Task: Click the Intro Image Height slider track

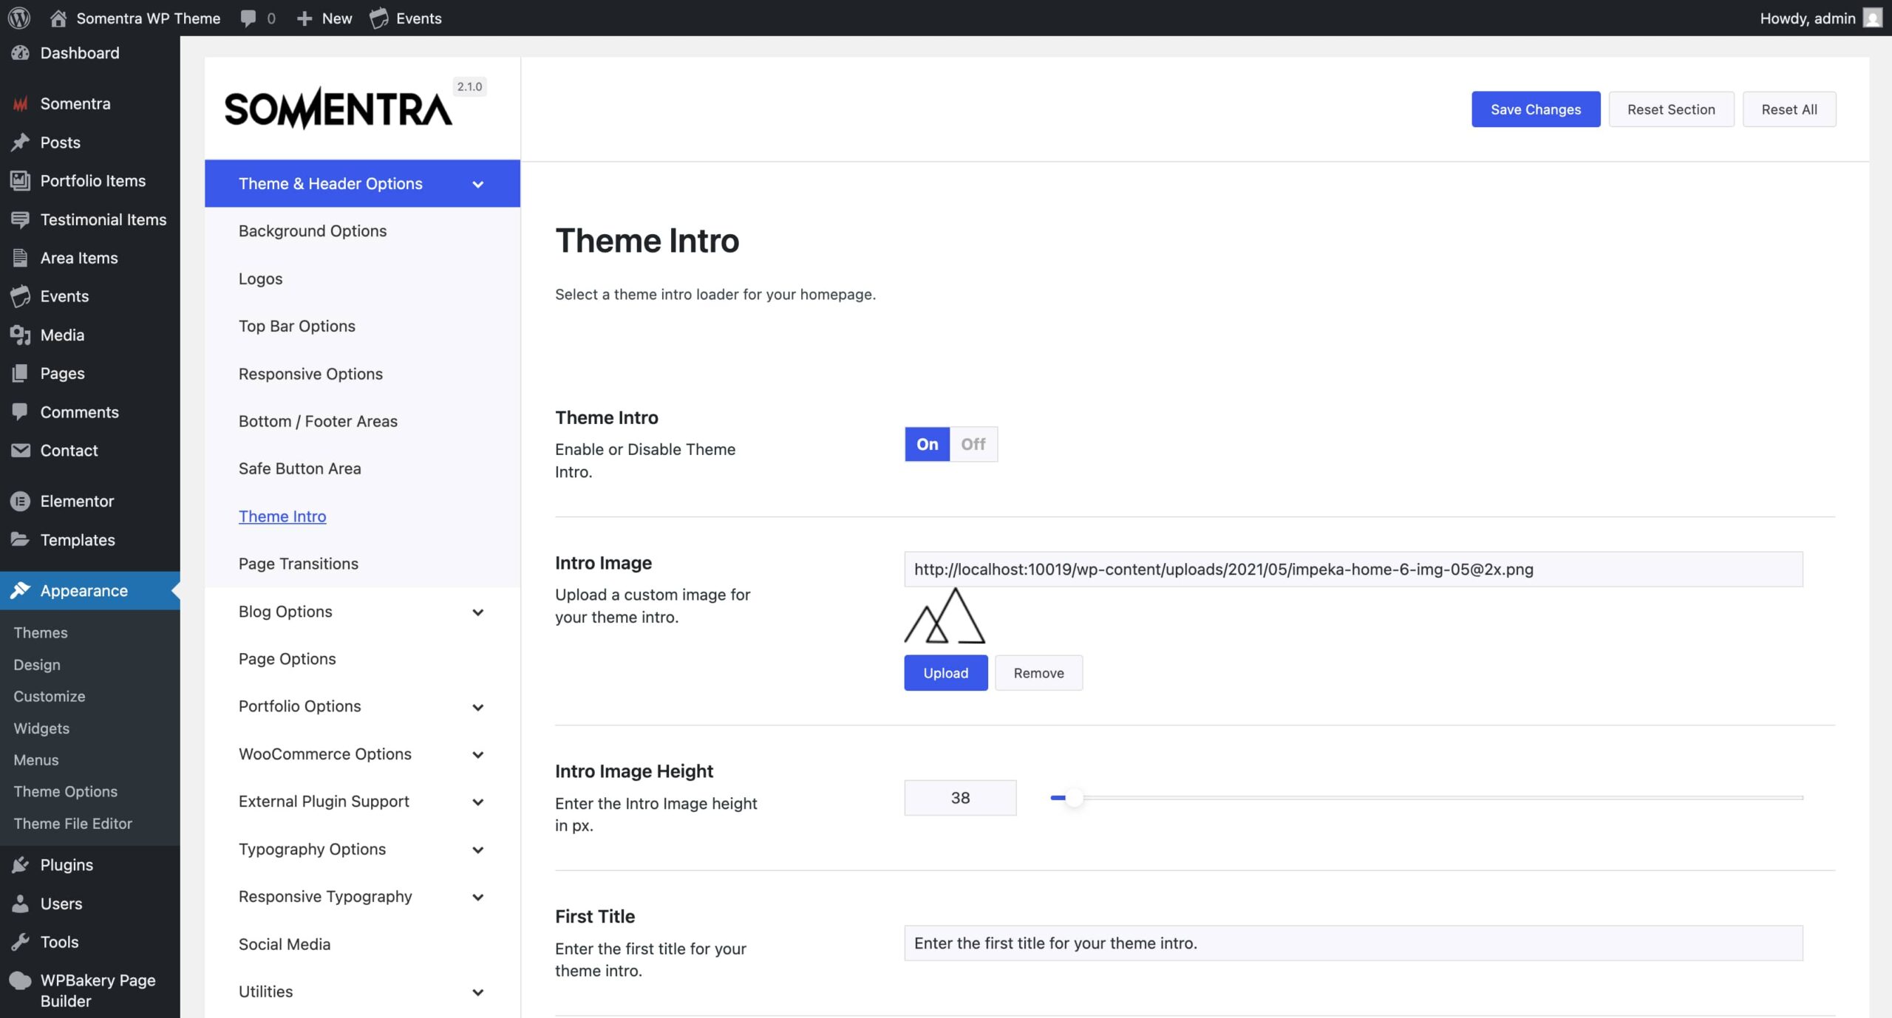Action: [1426, 798]
